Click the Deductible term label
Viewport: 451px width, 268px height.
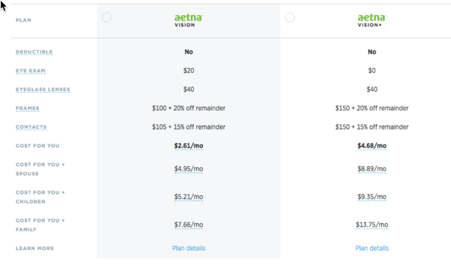click(x=34, y=52)
